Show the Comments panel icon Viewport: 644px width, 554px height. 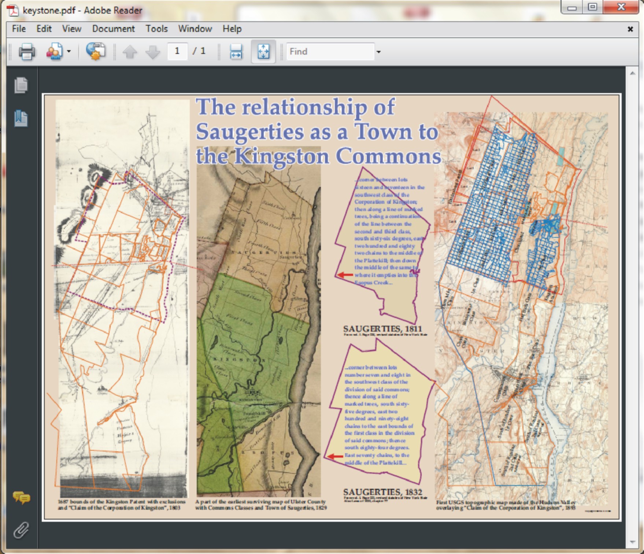coord(21,498)
